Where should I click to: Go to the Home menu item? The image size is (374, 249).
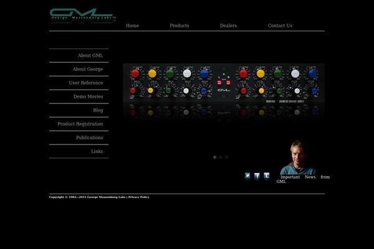click(x=132, y=26)
